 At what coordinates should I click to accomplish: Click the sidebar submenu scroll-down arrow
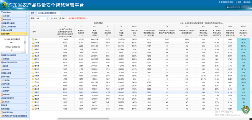[25, 50]
